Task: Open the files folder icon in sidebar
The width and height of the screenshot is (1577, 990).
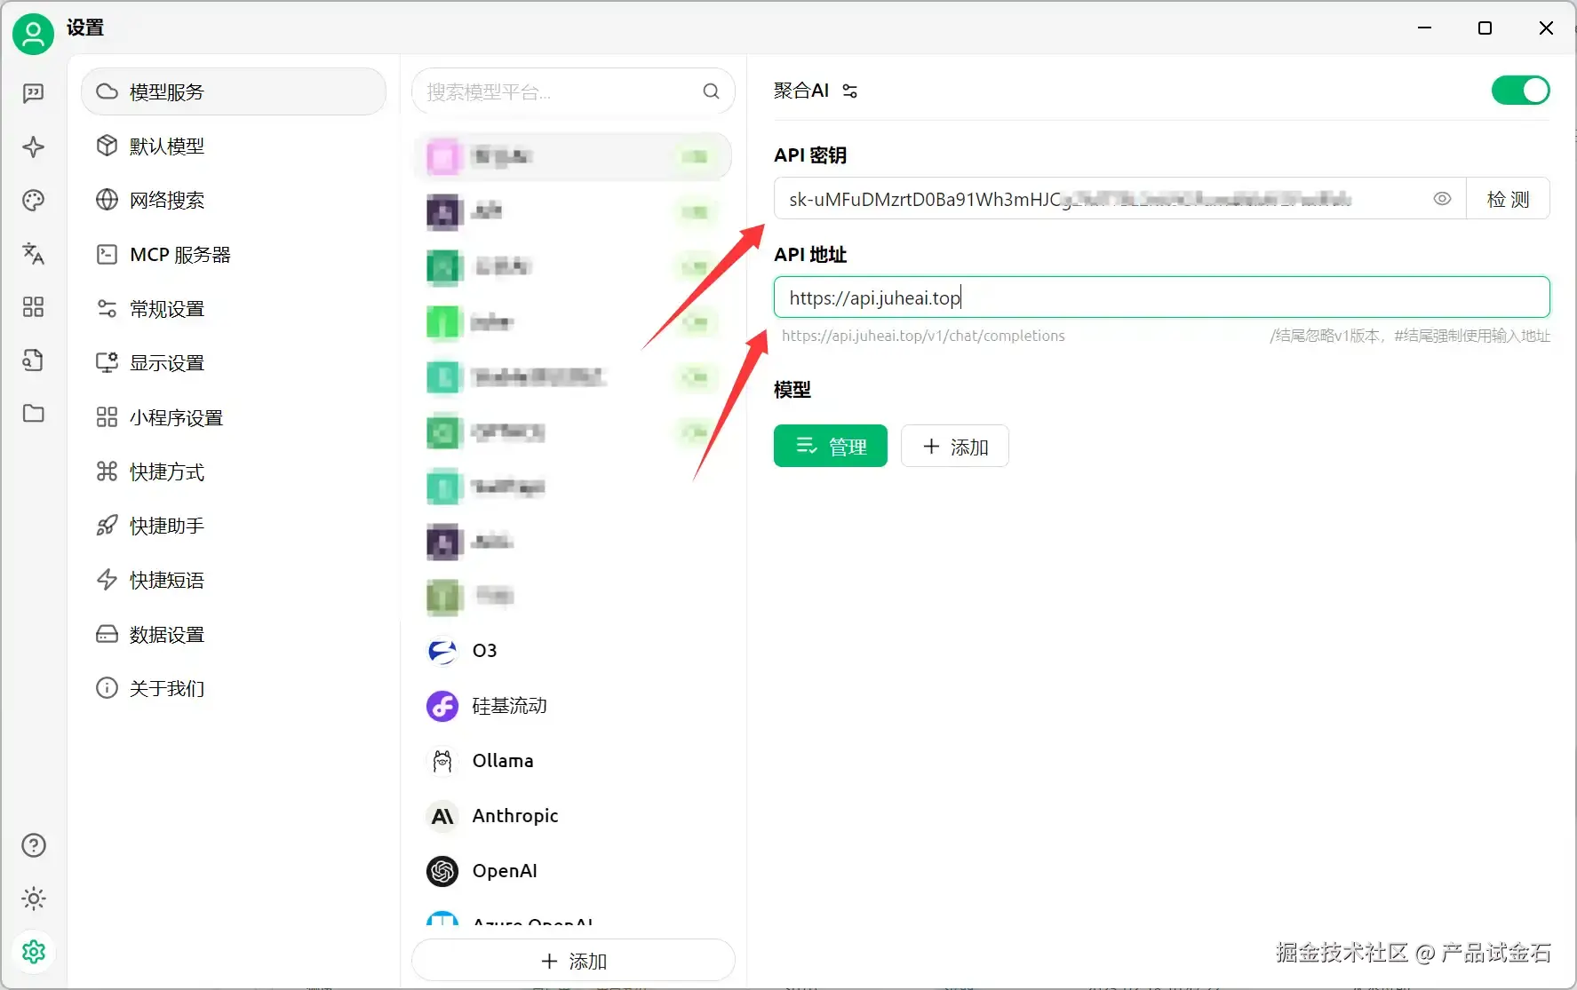Action: click(33, 414)
